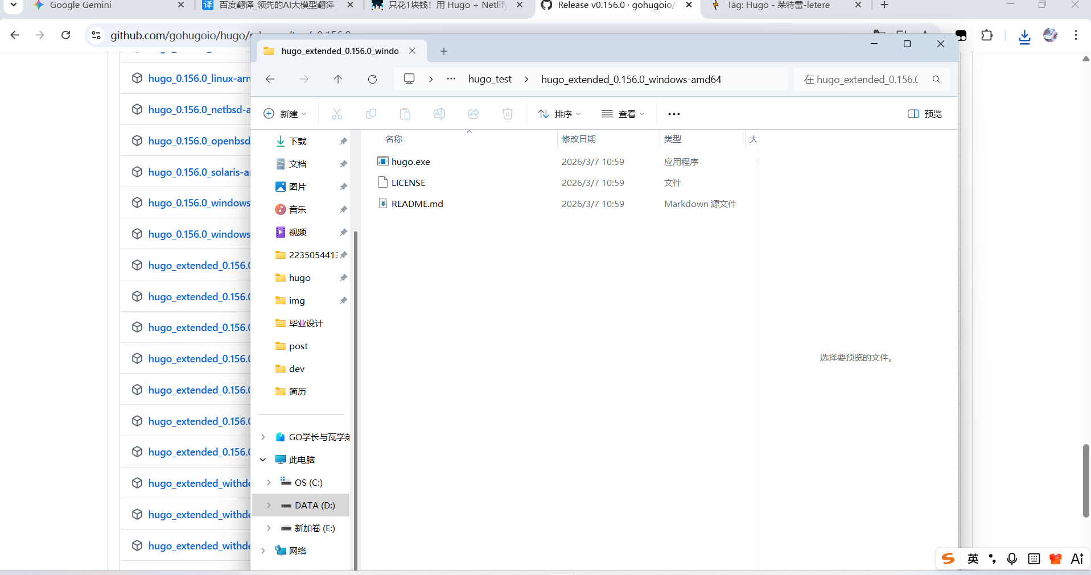Collapse the 此电脑 tree node
1091x575 pixels.
pos(263,460)
